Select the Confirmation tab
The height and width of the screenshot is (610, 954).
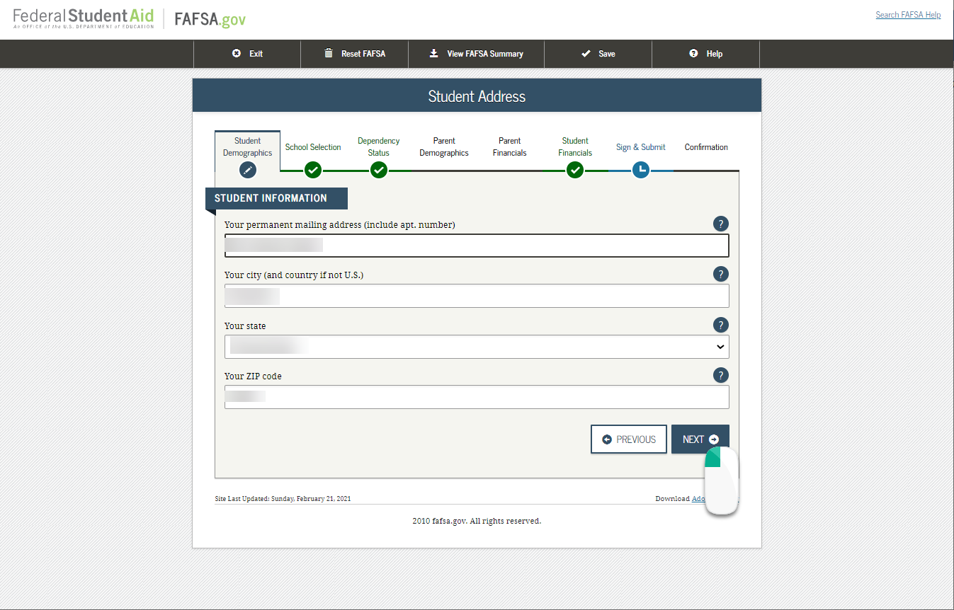705,146
